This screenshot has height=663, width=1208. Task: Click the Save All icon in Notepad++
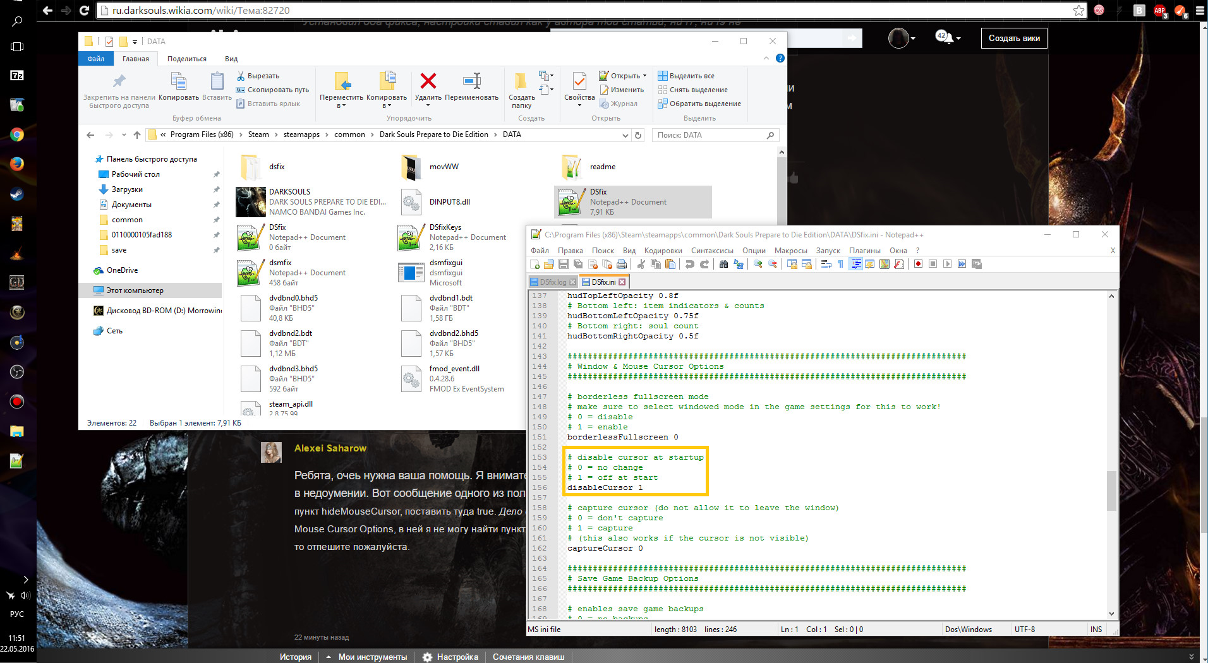578,264
